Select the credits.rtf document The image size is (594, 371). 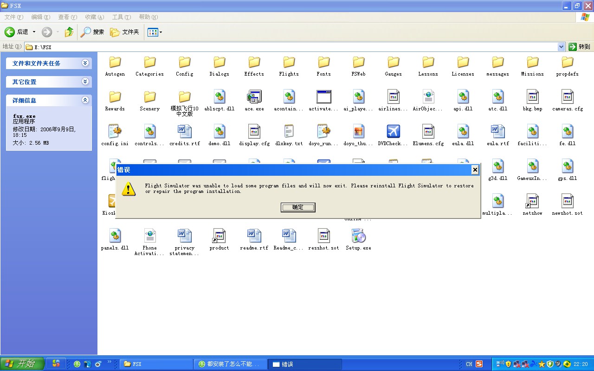184,136
